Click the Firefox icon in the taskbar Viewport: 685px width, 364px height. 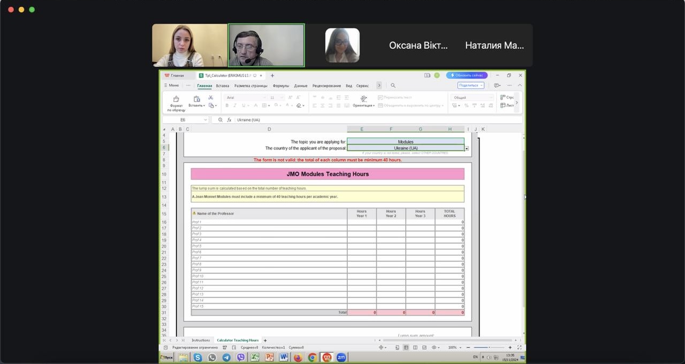tap(298, 357)
